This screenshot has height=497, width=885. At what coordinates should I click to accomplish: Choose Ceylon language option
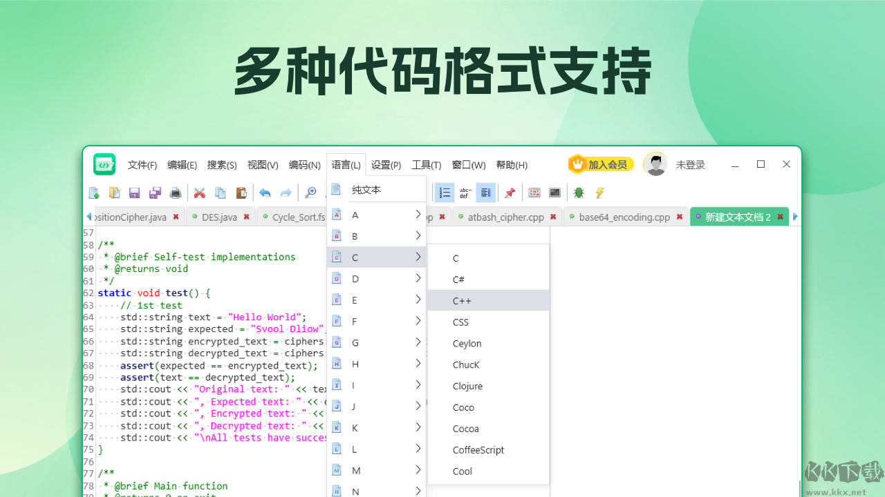[x=488, y=343]
